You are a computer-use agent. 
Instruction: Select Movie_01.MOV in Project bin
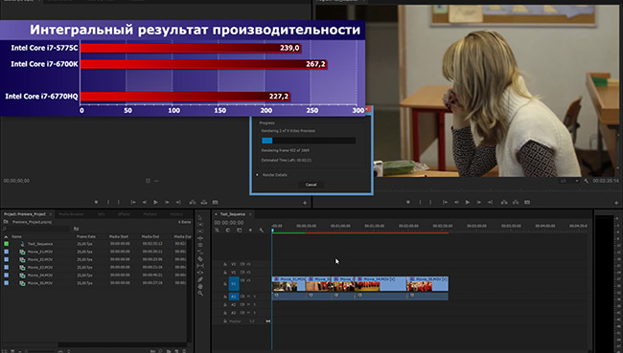pyautogui.click(x=39, y=252)
